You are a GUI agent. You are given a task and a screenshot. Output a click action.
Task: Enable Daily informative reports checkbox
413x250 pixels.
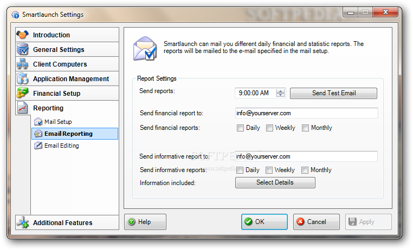[240, 170]
